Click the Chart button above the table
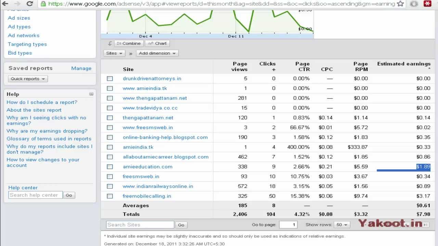 [x=157, y=43]
